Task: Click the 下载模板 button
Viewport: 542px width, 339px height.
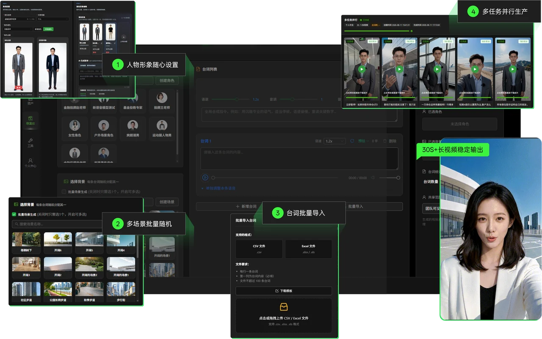Action: [284, 291]
